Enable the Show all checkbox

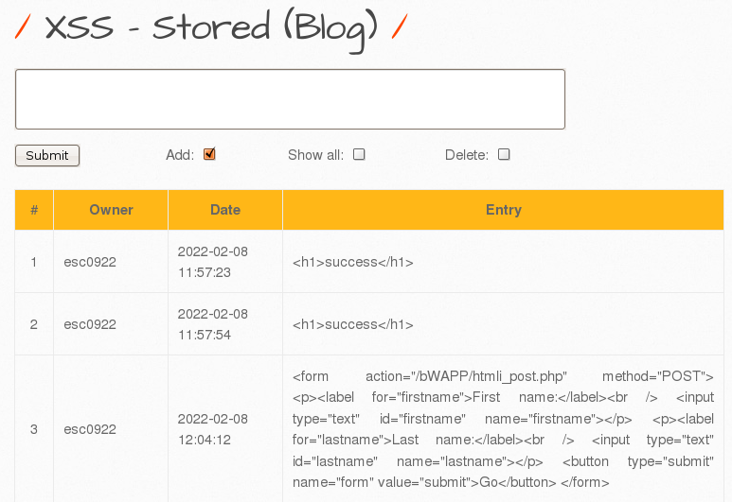pyautogui.click(x=359, y=154)
